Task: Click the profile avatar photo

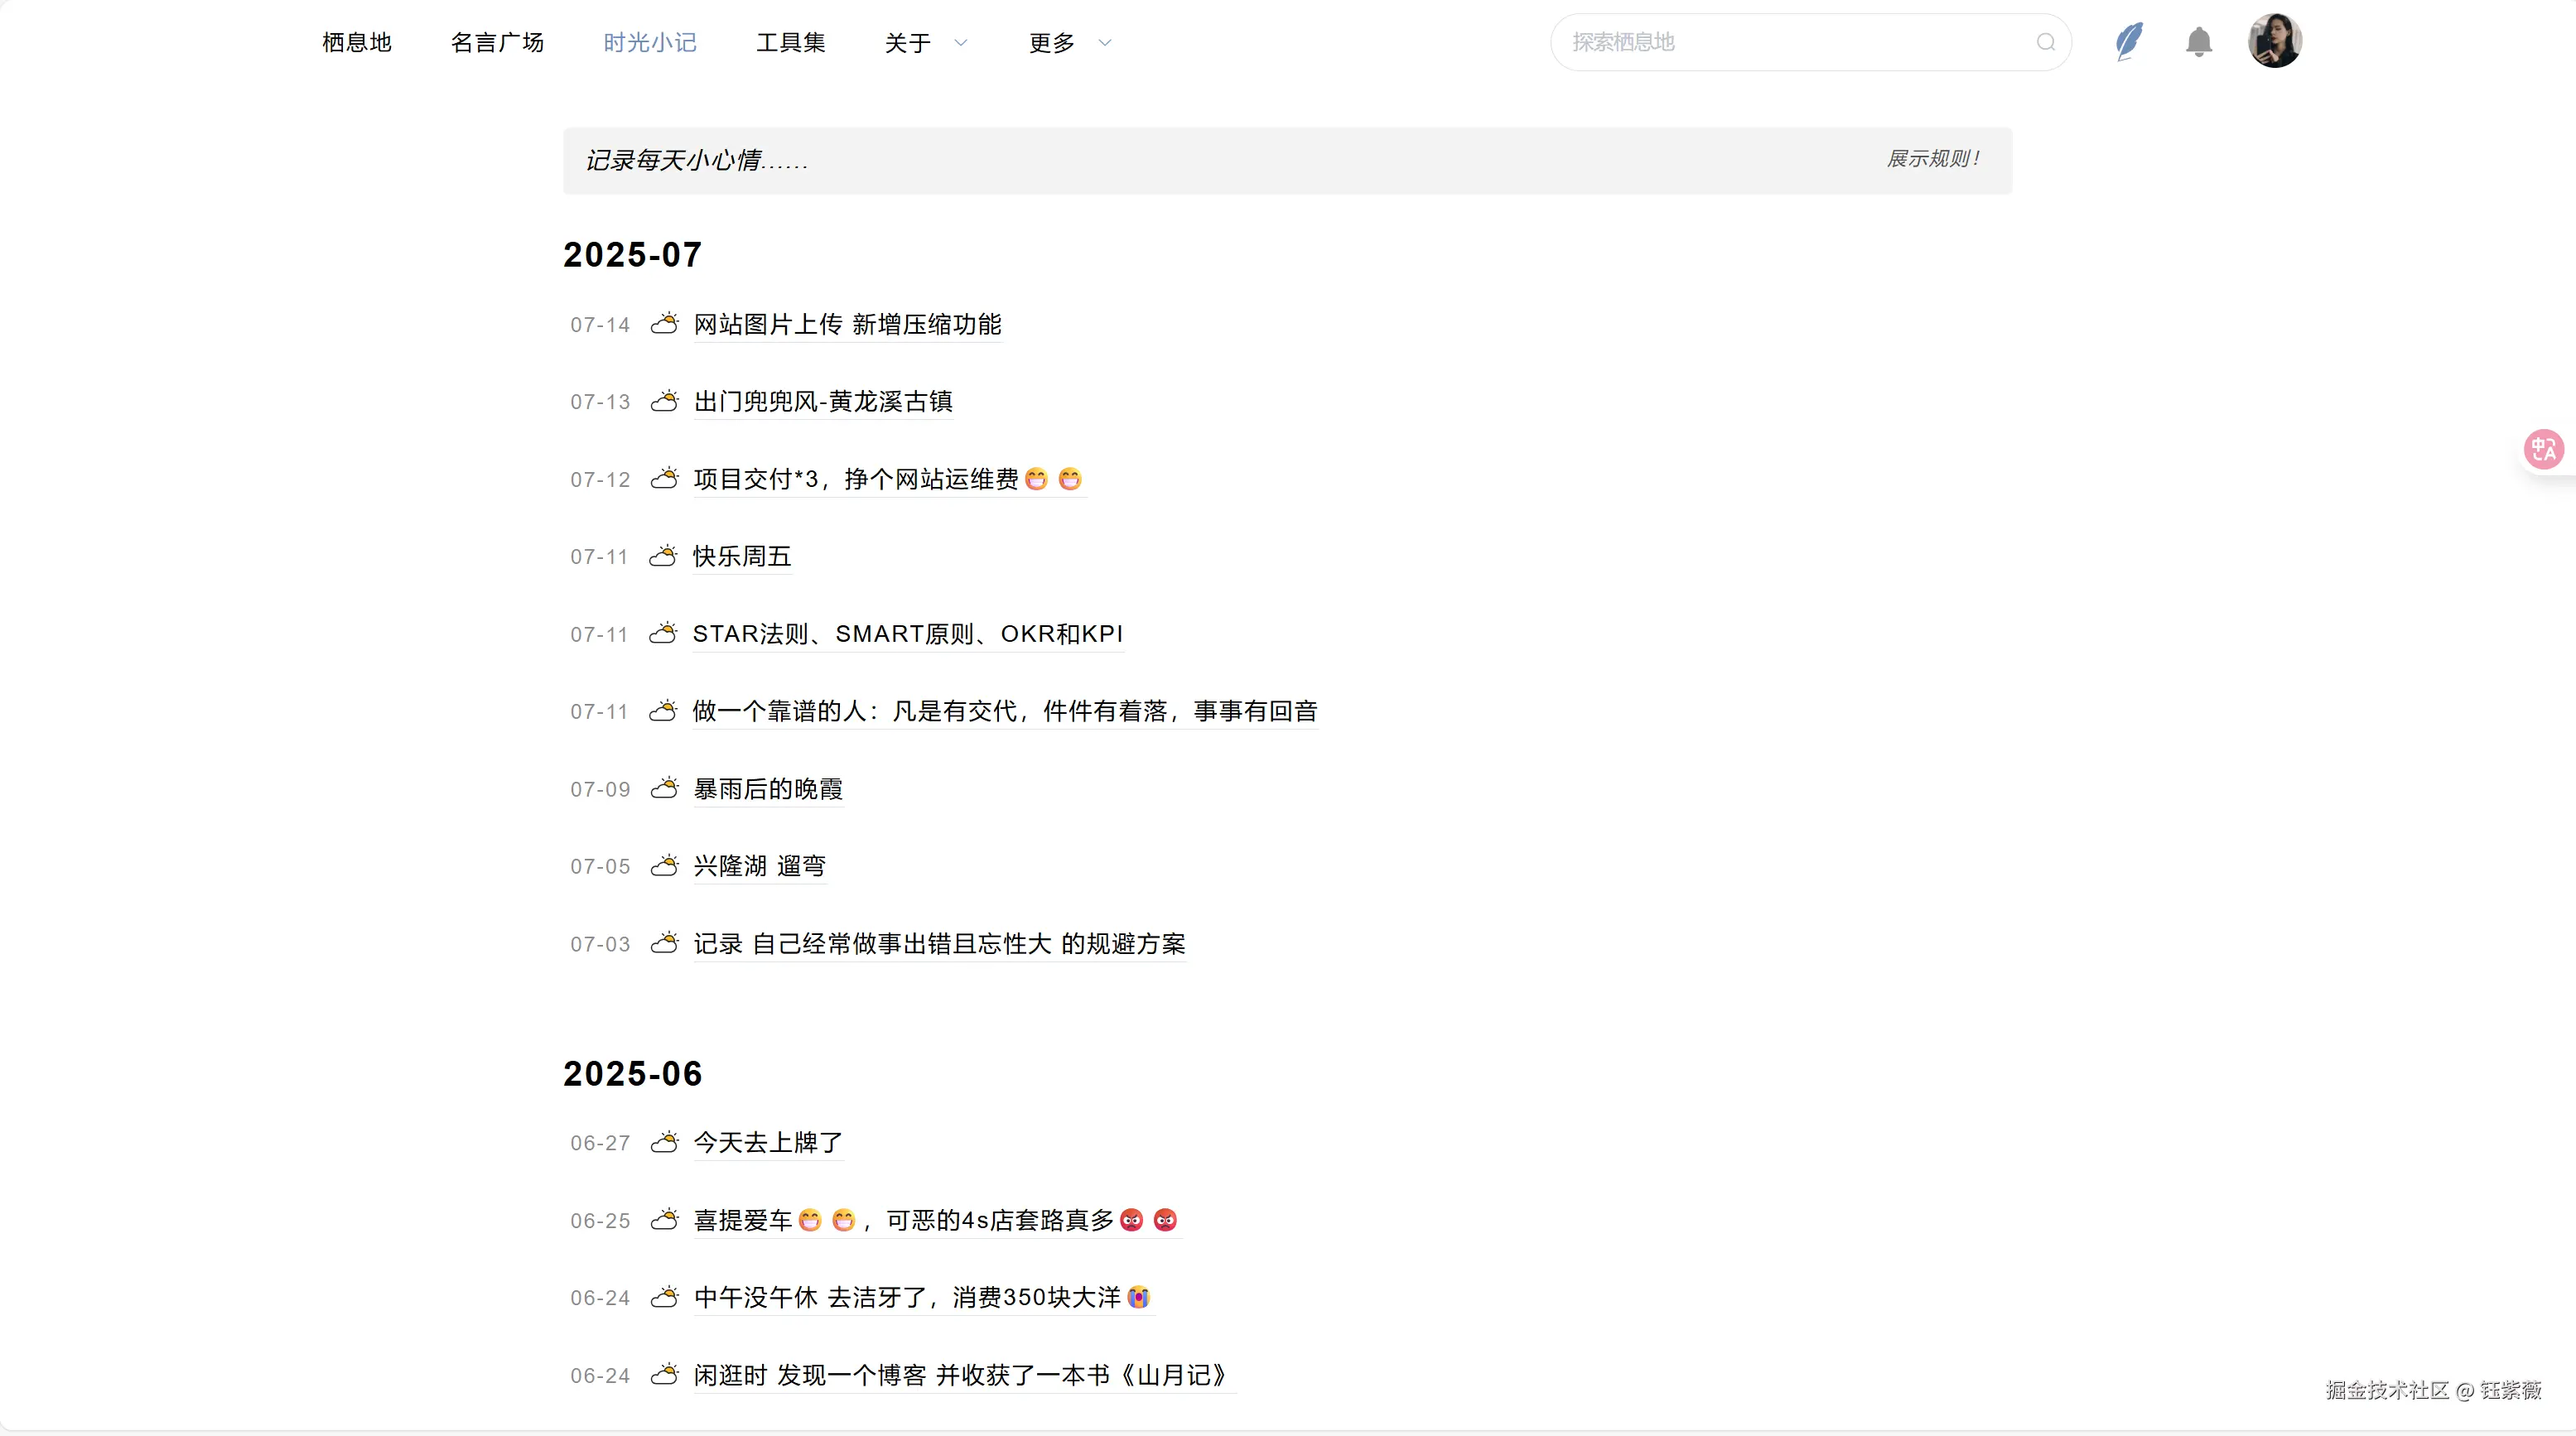Action: [2275, 40]
